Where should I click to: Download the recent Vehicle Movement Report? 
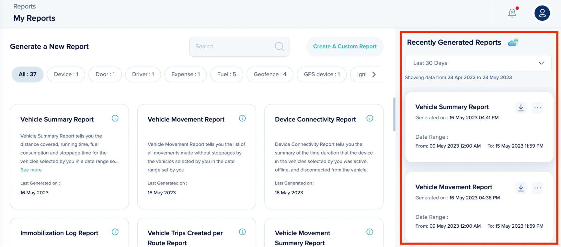point(521,188)
